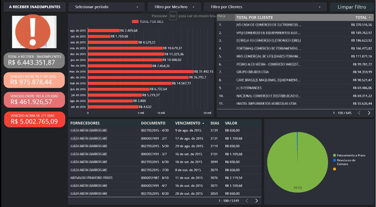Click the suppliers pagination text 1 - 100 / 5149
Screen dimensions: 376x207
click(228, 201)
